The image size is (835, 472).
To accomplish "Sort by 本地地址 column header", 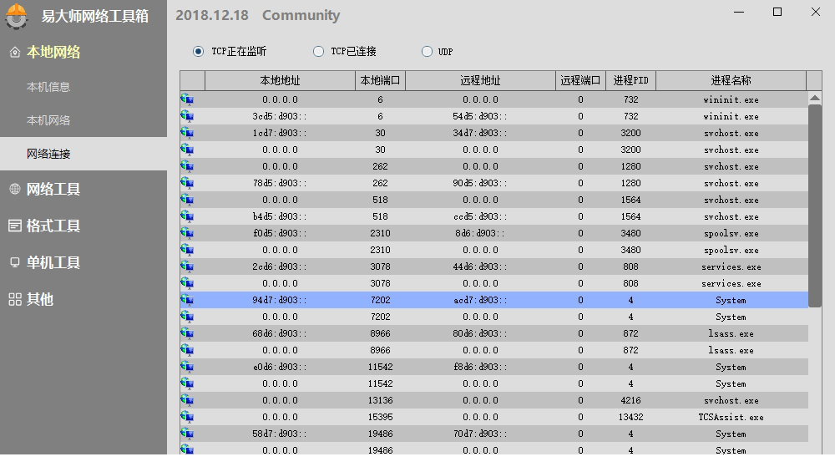I will click(280, 80).
